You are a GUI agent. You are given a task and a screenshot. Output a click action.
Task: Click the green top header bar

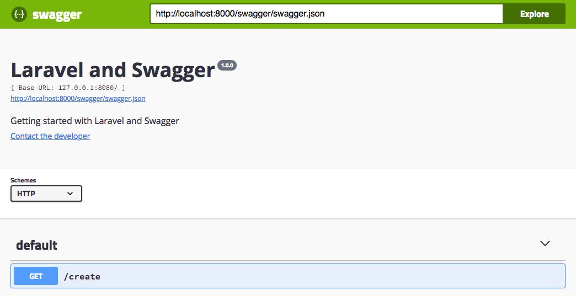coord(288,14)
